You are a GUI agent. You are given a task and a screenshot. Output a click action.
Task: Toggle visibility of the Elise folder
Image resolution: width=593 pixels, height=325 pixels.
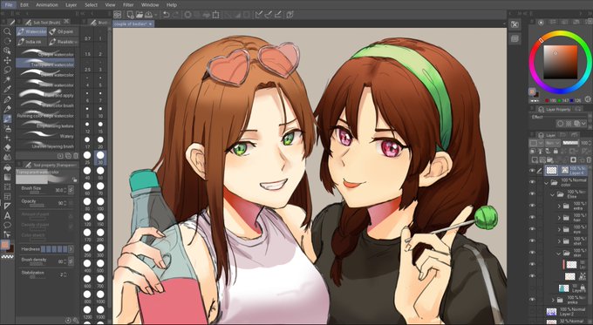(533, 193)
